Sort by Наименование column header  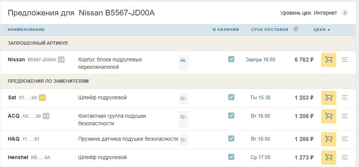[x=26, y=30]
